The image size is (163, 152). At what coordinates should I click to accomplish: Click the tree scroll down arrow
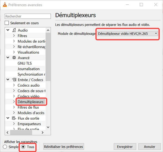click(x=48, y=127)
